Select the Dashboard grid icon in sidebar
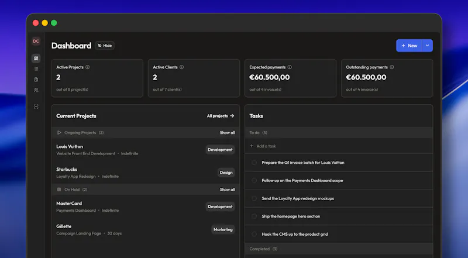This screenshot has height=258, width=468. 36,59
